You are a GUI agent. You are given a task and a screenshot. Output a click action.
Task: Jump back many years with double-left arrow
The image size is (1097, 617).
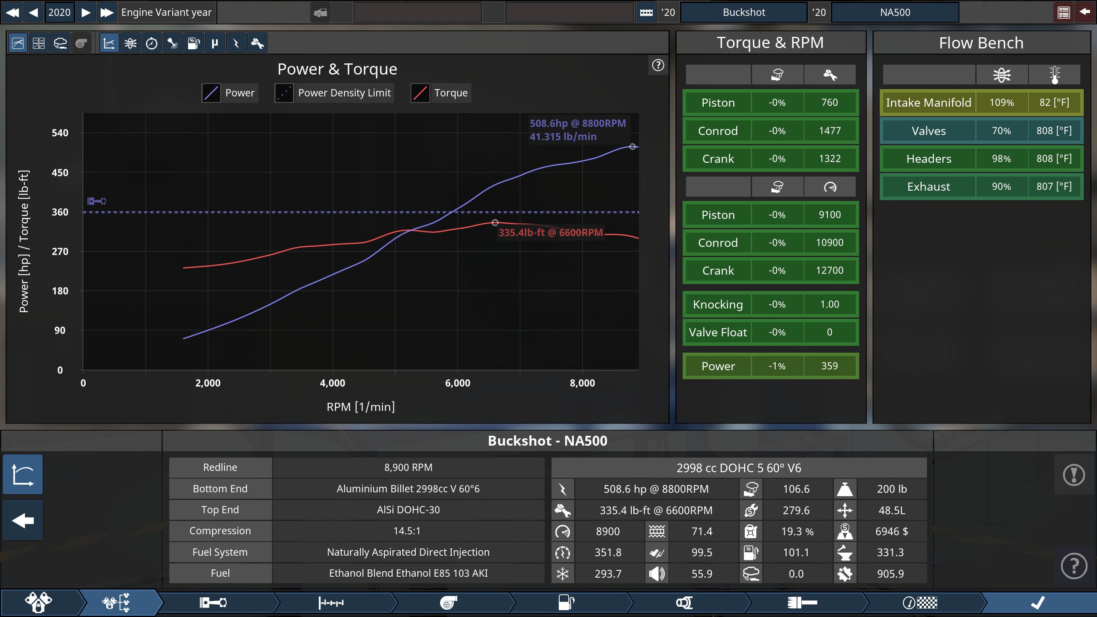coord(12,12)
